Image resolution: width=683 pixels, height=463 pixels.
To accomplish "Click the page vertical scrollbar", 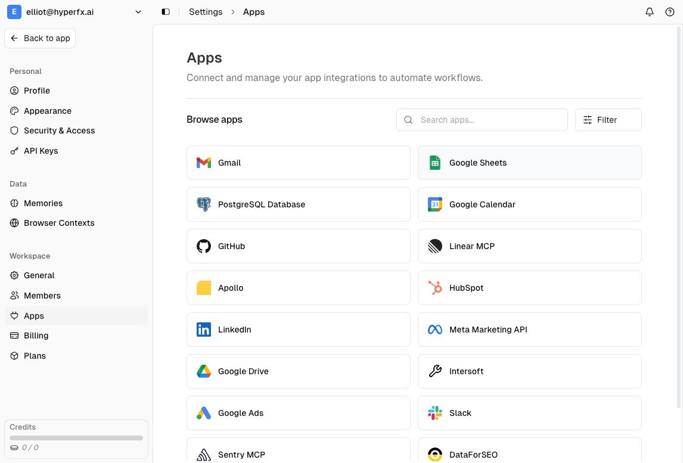I will coord(679,217).
